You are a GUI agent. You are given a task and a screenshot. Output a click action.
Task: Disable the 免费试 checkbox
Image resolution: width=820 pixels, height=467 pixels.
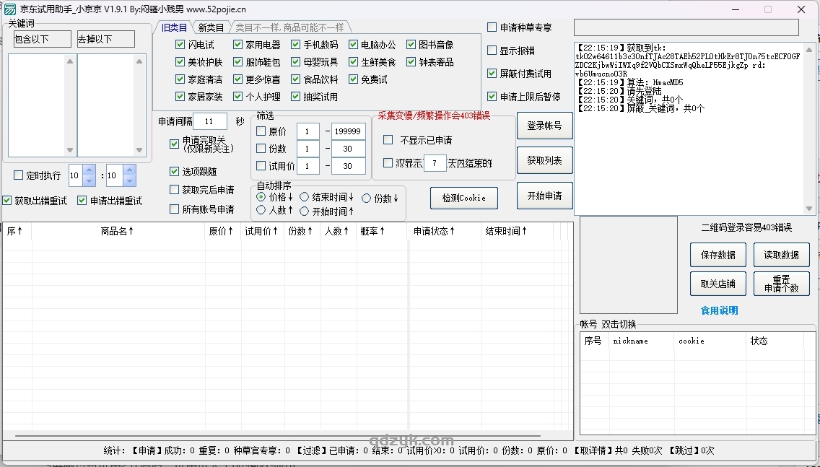(x=354, y=79)
